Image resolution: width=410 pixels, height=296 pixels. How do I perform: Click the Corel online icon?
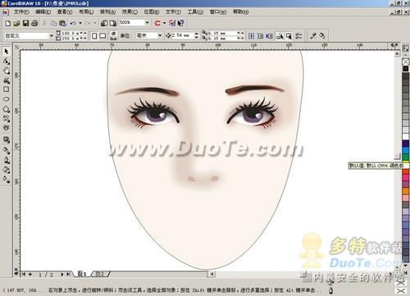coord(172,23)
